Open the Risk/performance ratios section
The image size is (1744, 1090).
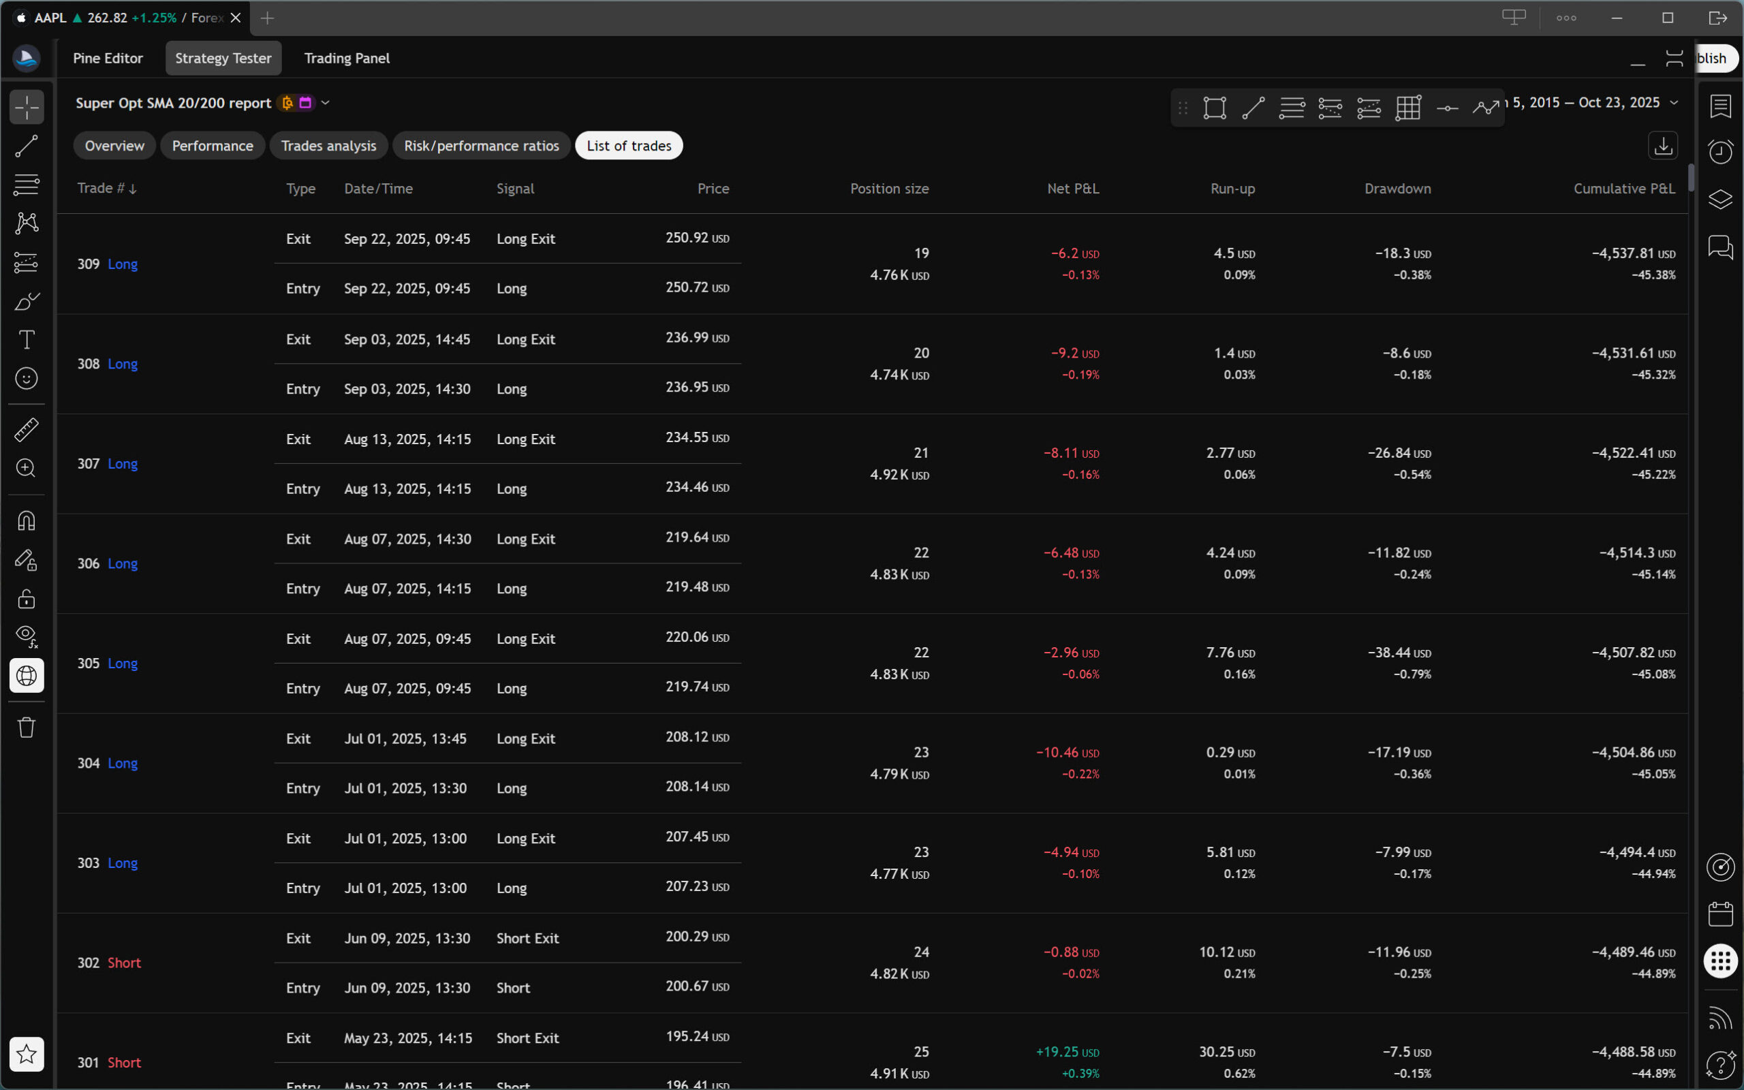[x=482, y=146]
